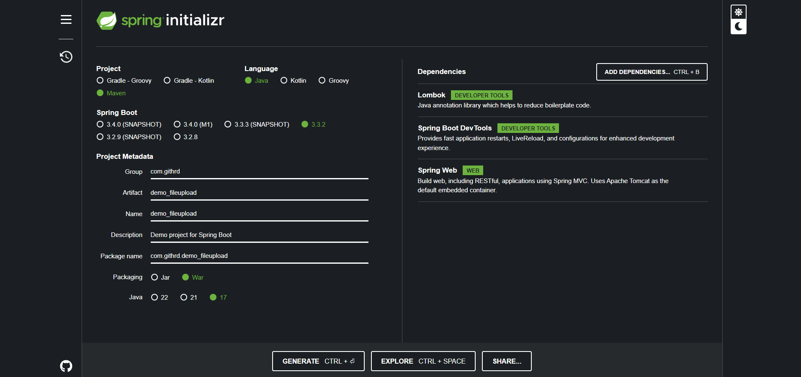Select Java version 17

click(x=218, y=297)
